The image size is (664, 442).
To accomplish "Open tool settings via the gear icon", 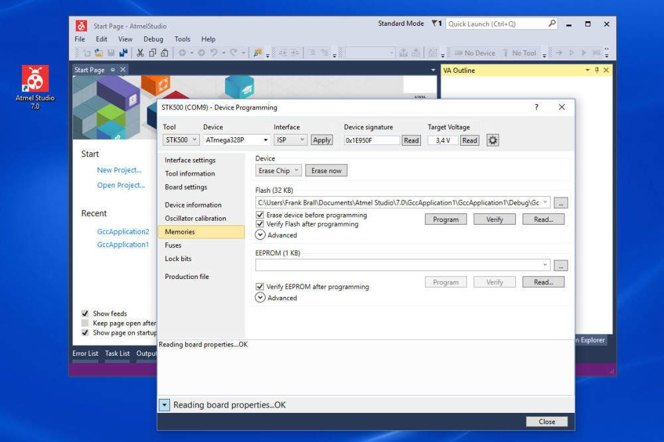I will coord(492,140).
